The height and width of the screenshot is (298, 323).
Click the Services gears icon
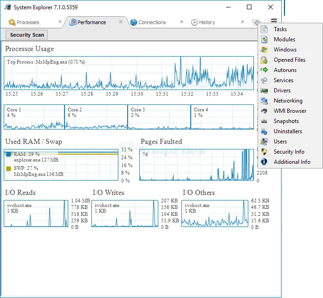264,80
